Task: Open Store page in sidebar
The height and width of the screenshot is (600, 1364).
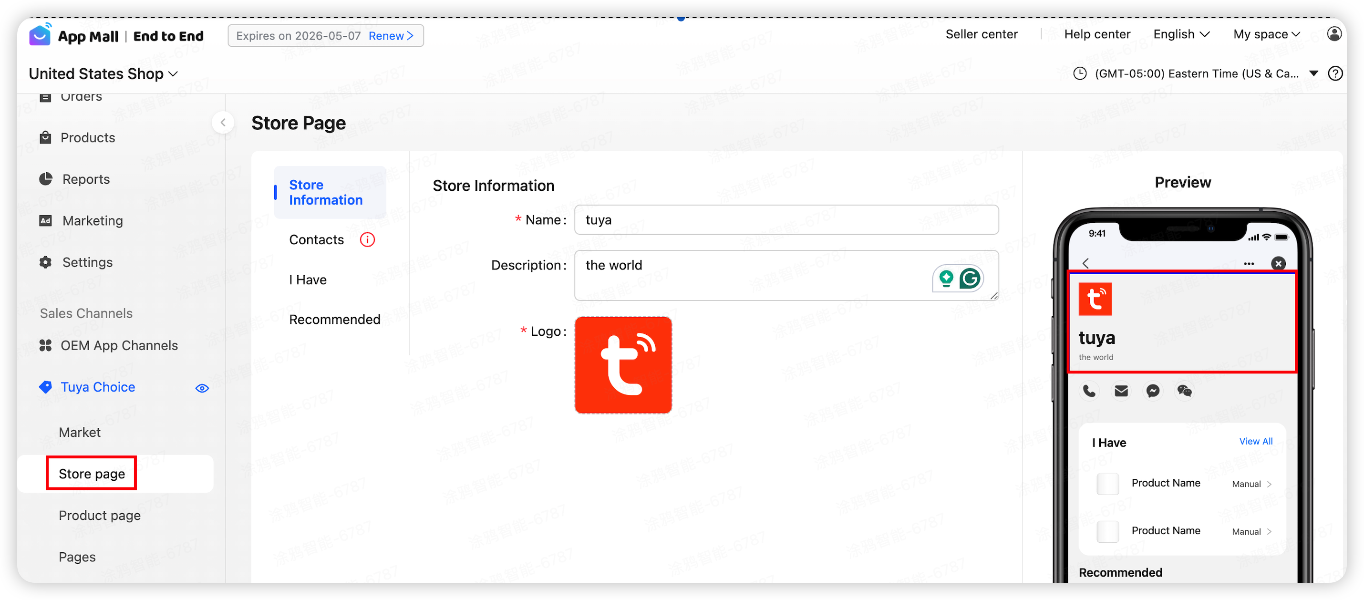Action: coord(92,474)
